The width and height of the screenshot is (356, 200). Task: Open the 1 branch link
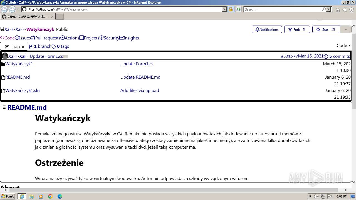(40, 46)
